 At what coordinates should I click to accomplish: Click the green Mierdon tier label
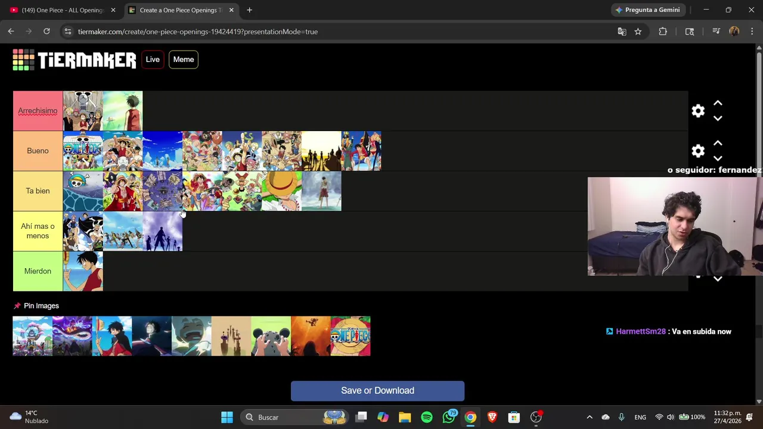38,271
